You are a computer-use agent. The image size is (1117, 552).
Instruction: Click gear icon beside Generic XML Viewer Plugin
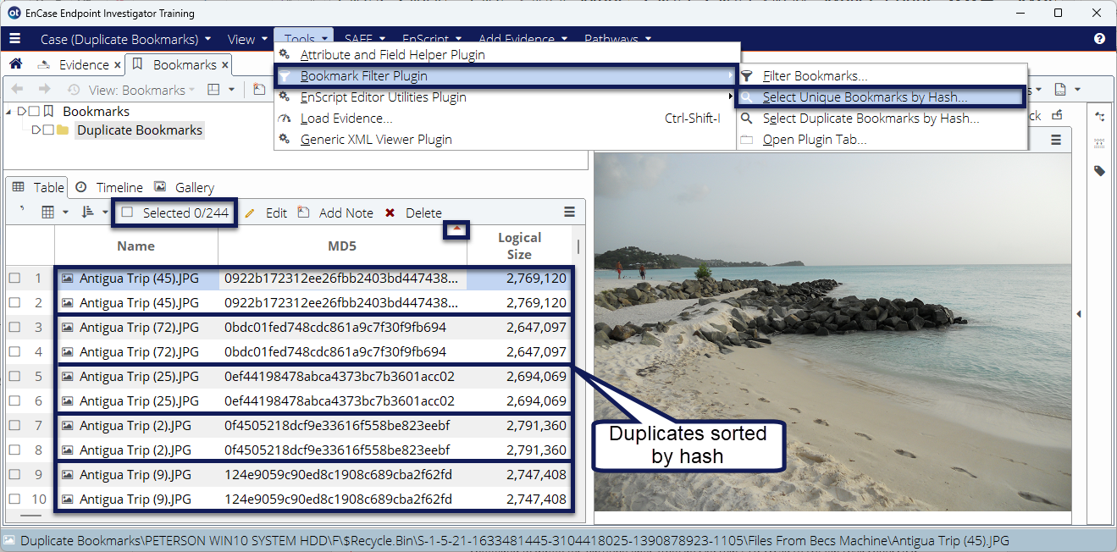[285, 140]
